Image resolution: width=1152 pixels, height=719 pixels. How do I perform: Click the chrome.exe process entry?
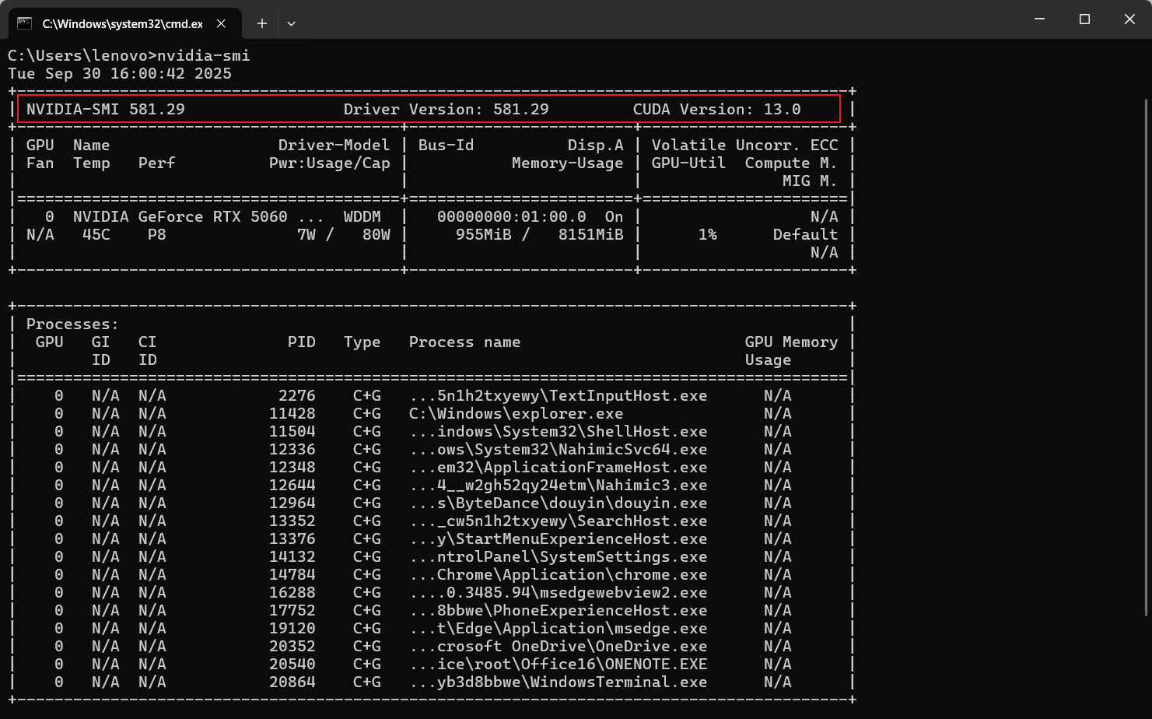[x=557, y=574]
